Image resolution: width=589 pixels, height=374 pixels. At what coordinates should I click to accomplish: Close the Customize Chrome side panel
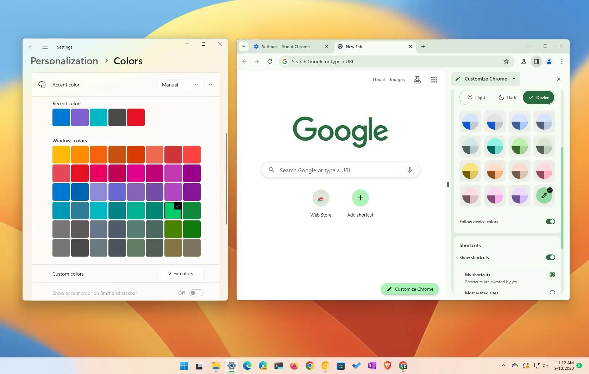[559, 79]
